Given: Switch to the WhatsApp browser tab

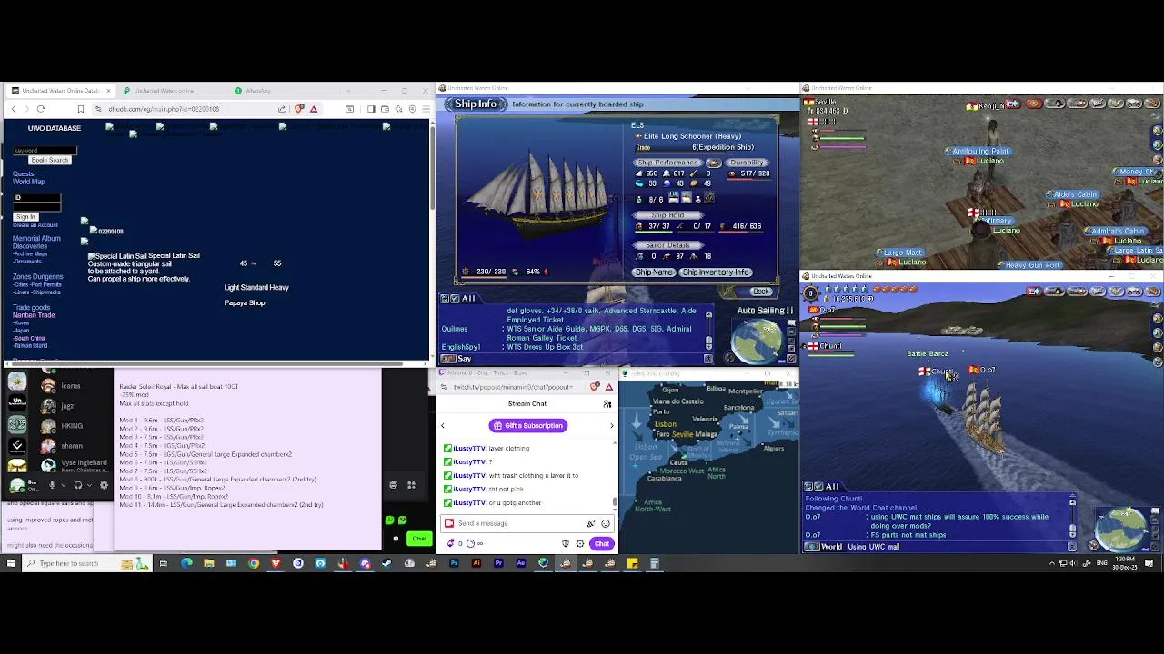Looking at the screenshot, I should pyautogui.click(x=258, y=91).
